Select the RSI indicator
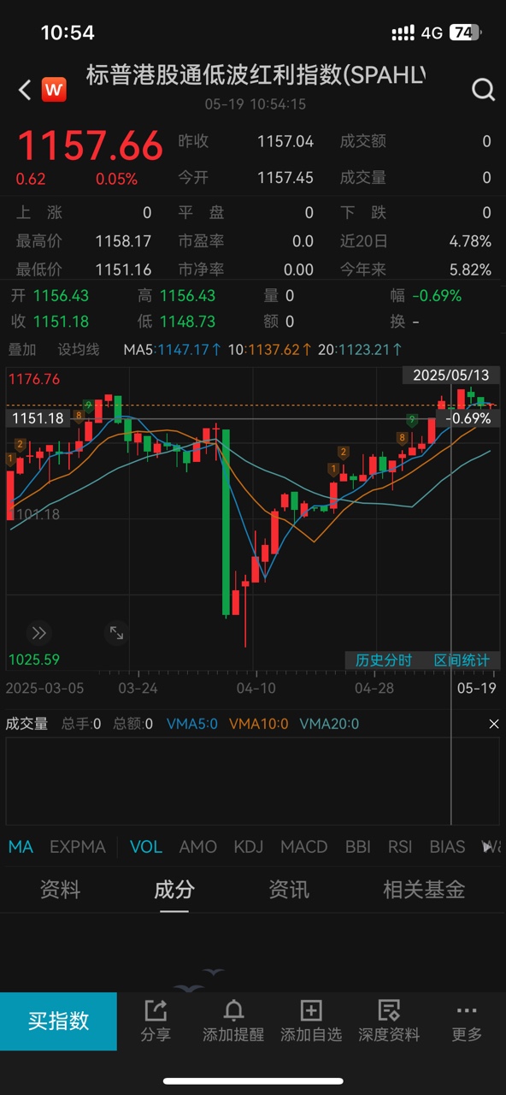Viewport: 506px width, 1095px height. (x=400, y=847)
